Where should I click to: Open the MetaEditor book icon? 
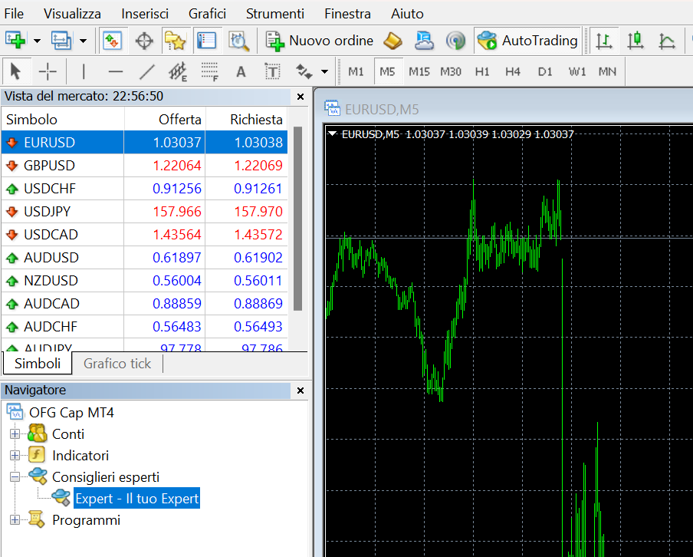[392, 41]
